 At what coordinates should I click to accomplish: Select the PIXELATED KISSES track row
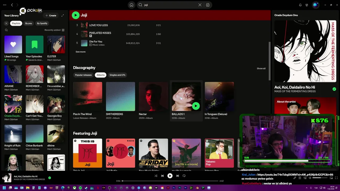170,34
